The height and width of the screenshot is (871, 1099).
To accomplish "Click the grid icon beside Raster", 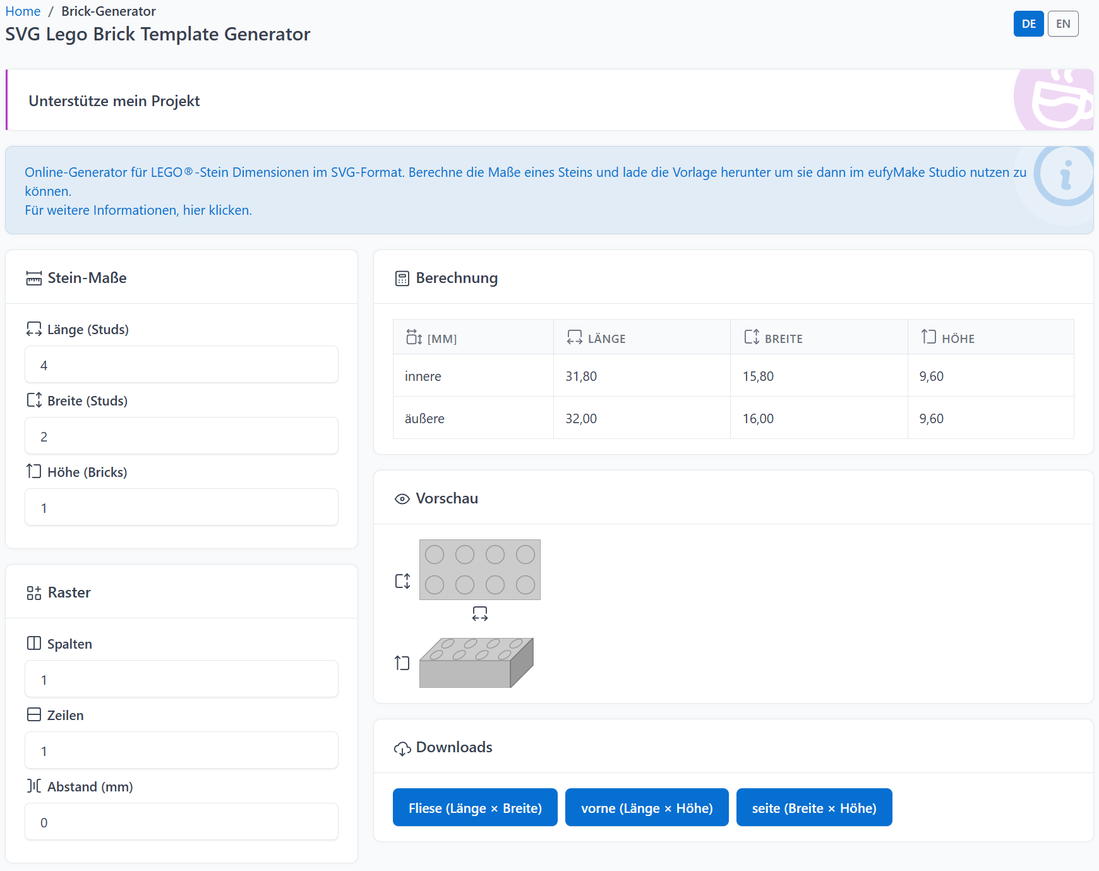I will (x=34, y=593).
